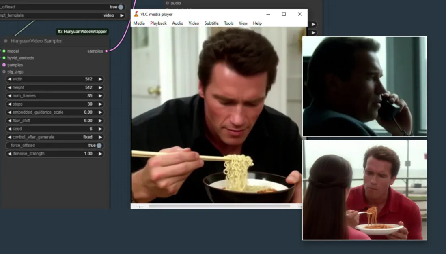Toggle force_offload switch in sampler node
The image size is (446, 254).
coord(99,146)
